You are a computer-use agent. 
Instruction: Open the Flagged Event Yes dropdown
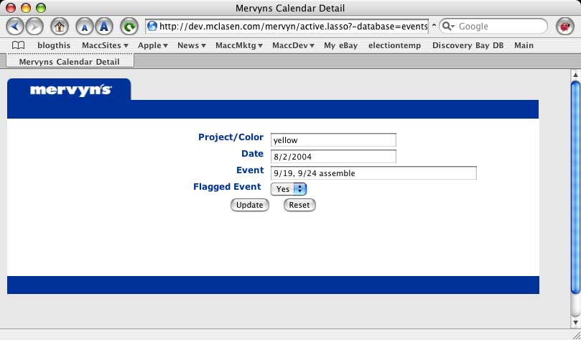(x=289, y=189)
